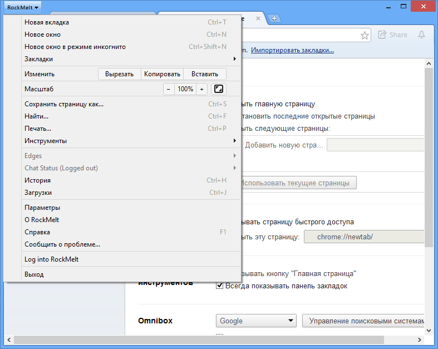Screen dimensions: 438x349
Task: Click the Добавить новую страницу input field
Action: [376, 145]
